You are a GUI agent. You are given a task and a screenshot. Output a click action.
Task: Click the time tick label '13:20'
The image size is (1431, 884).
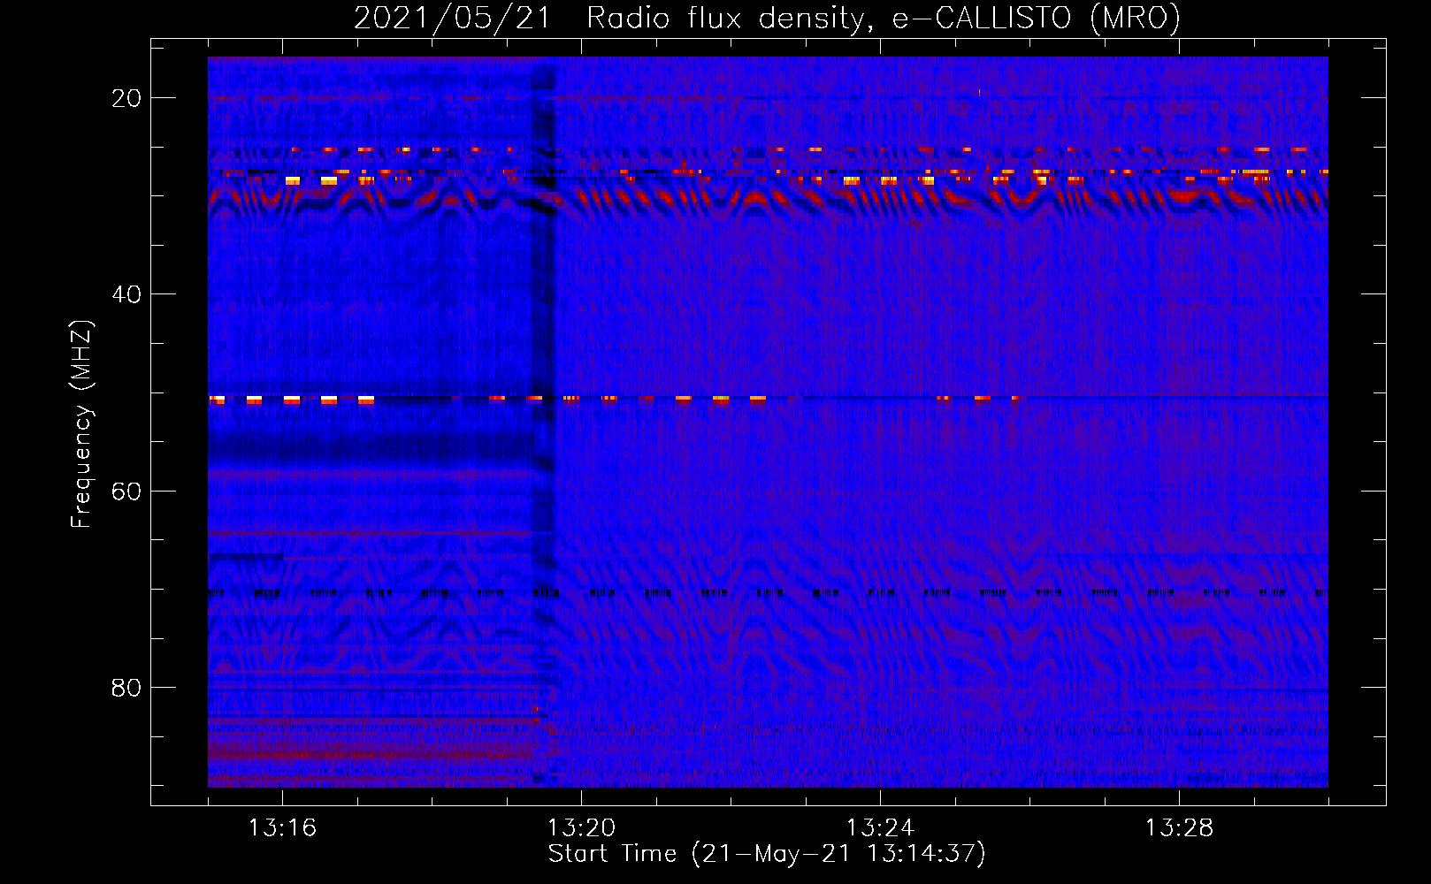[x=581, y=828]
